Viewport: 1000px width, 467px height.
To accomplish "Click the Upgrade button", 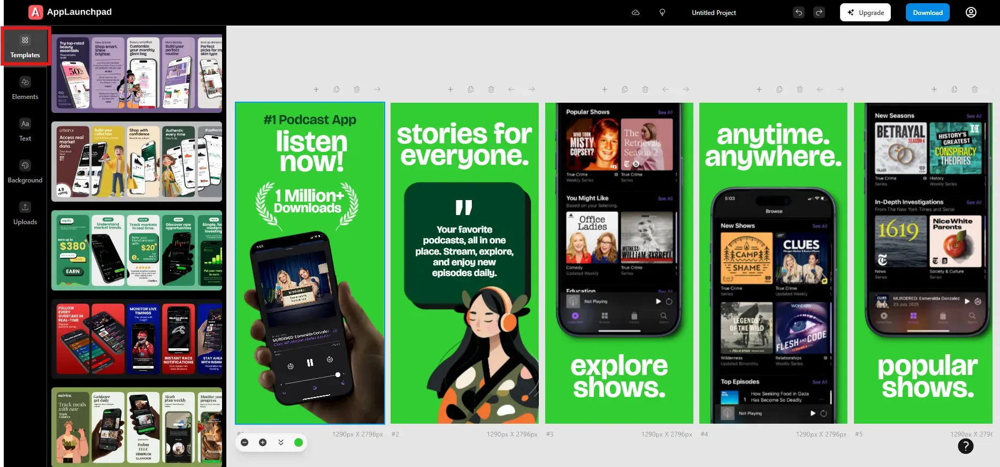I will [x=865, y=12].
